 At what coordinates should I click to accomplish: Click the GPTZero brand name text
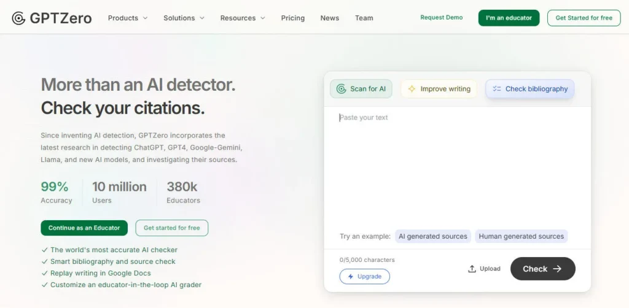point(61,18)
